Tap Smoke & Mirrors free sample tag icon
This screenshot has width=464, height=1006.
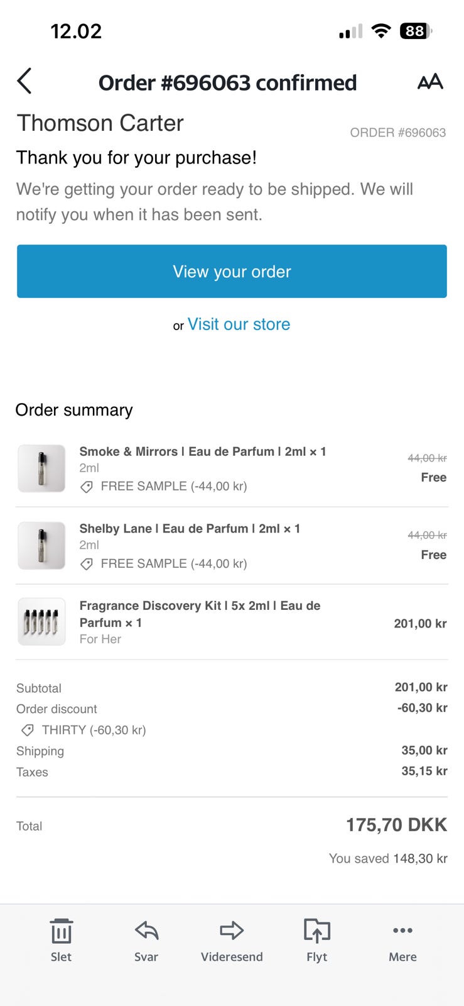click(87, 487)
